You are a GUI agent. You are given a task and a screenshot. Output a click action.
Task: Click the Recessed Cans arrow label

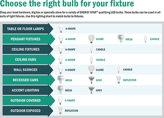coord(29,80)
